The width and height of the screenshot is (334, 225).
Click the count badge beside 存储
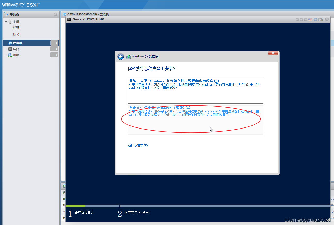pos(54,49)
